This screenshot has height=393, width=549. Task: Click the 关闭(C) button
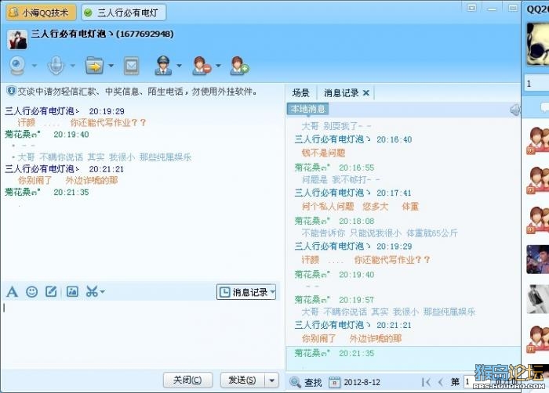(187, 380)
